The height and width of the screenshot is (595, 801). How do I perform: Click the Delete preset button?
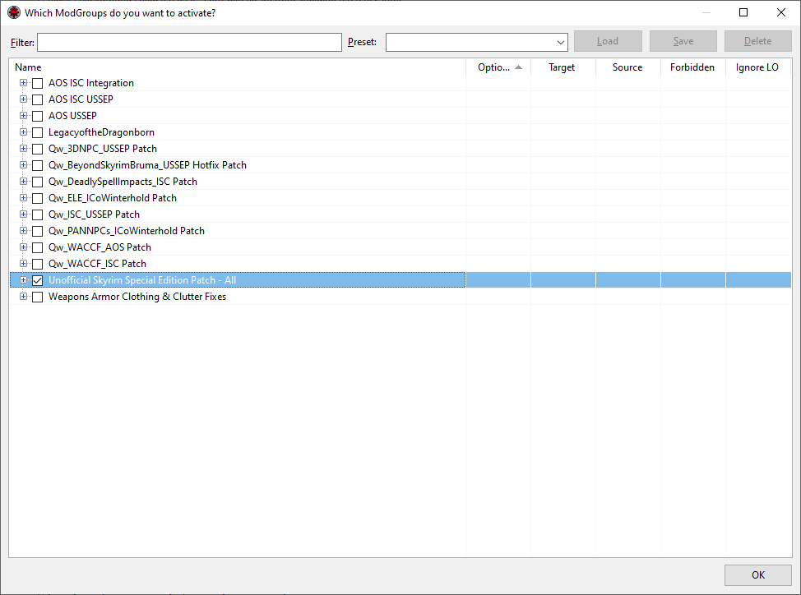click(x=758, y=41)
